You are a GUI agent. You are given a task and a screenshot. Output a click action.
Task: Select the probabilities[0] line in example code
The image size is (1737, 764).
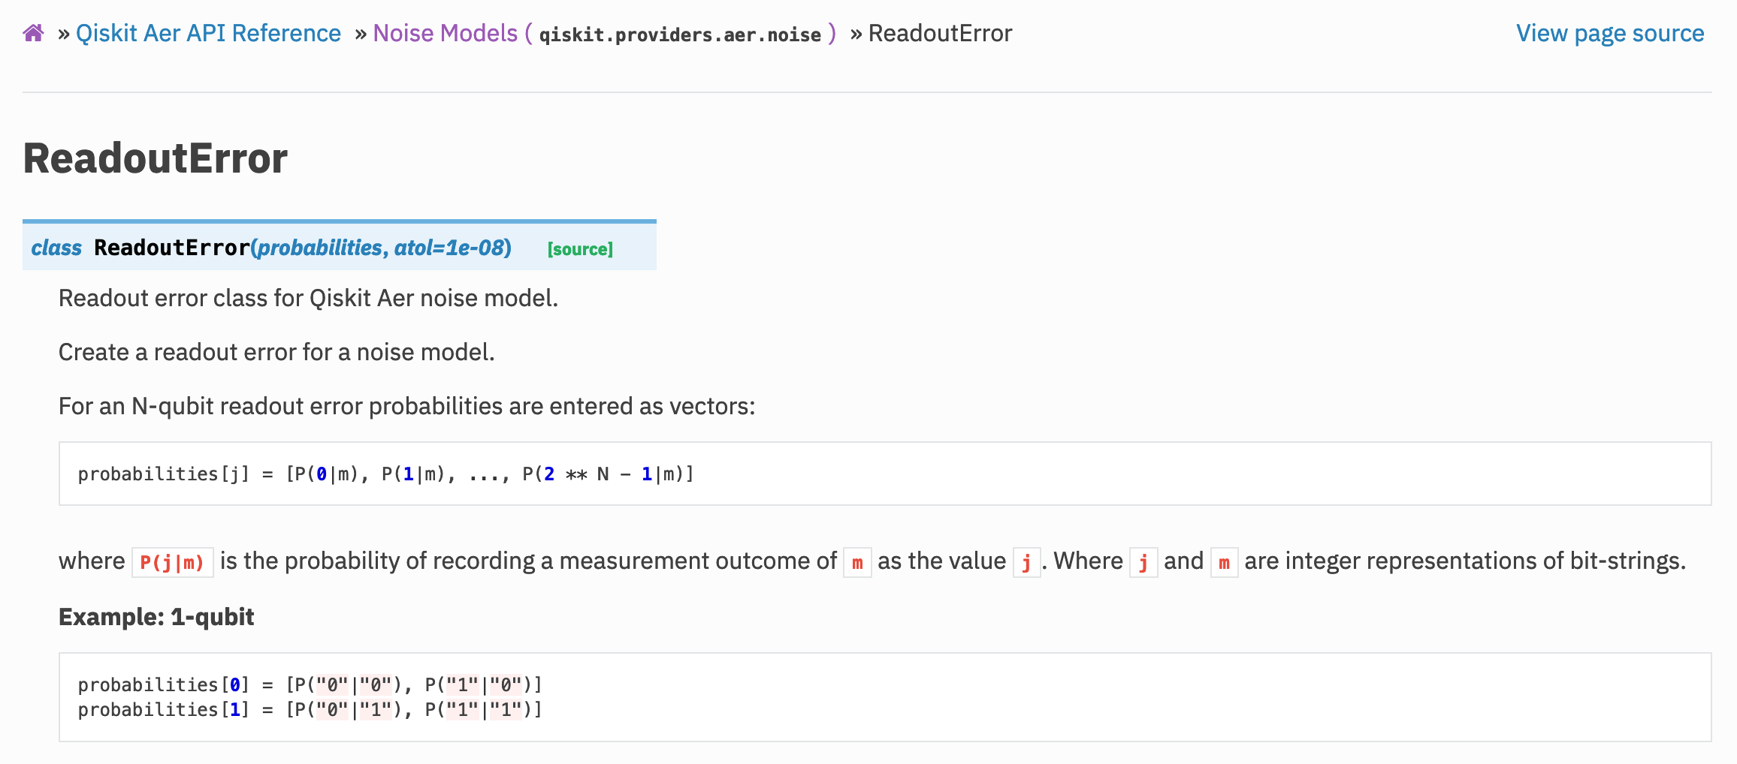tap(310, 683)
